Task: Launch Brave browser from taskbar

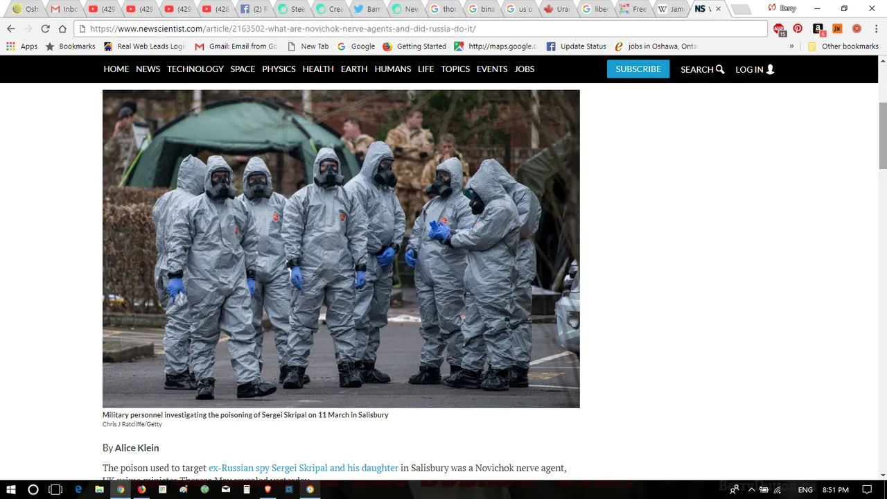Action: [268, 489]
